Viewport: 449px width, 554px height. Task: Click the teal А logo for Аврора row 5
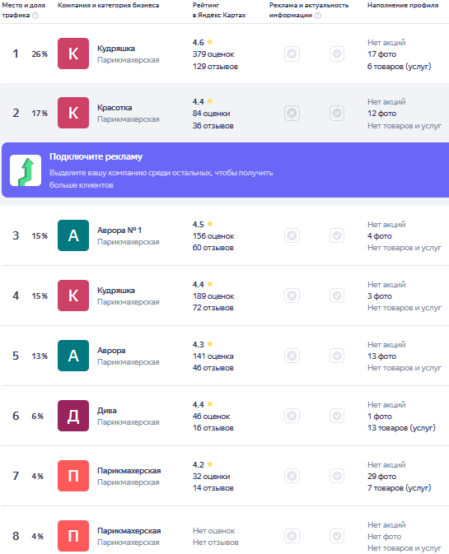pyautogui.click(x=73, y=356)
